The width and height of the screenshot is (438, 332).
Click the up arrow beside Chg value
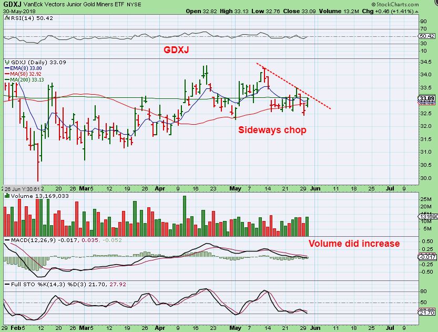[416, 12]
